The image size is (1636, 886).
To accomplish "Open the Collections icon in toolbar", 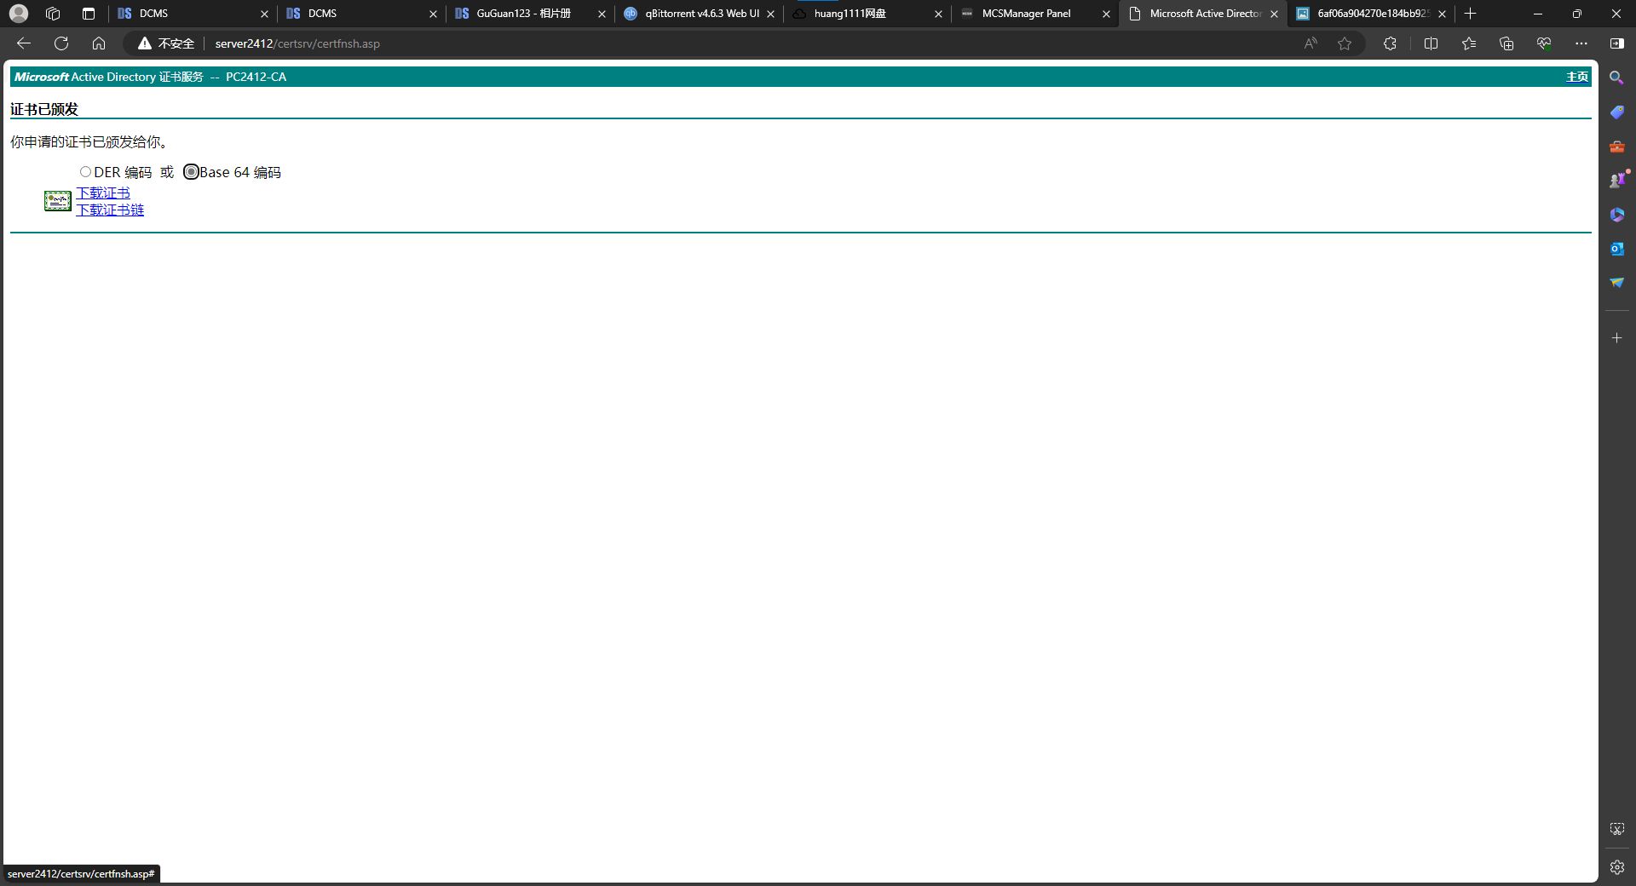I will tap(1506, 43).
